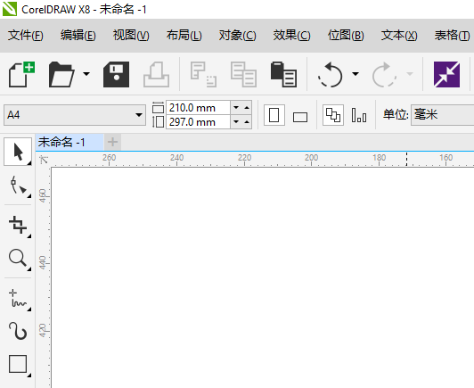Click the Save floppy disk icon
Image resolution: width=474 pixels, height=388 pixels.
pyautogui.click(x=116, y=74)
